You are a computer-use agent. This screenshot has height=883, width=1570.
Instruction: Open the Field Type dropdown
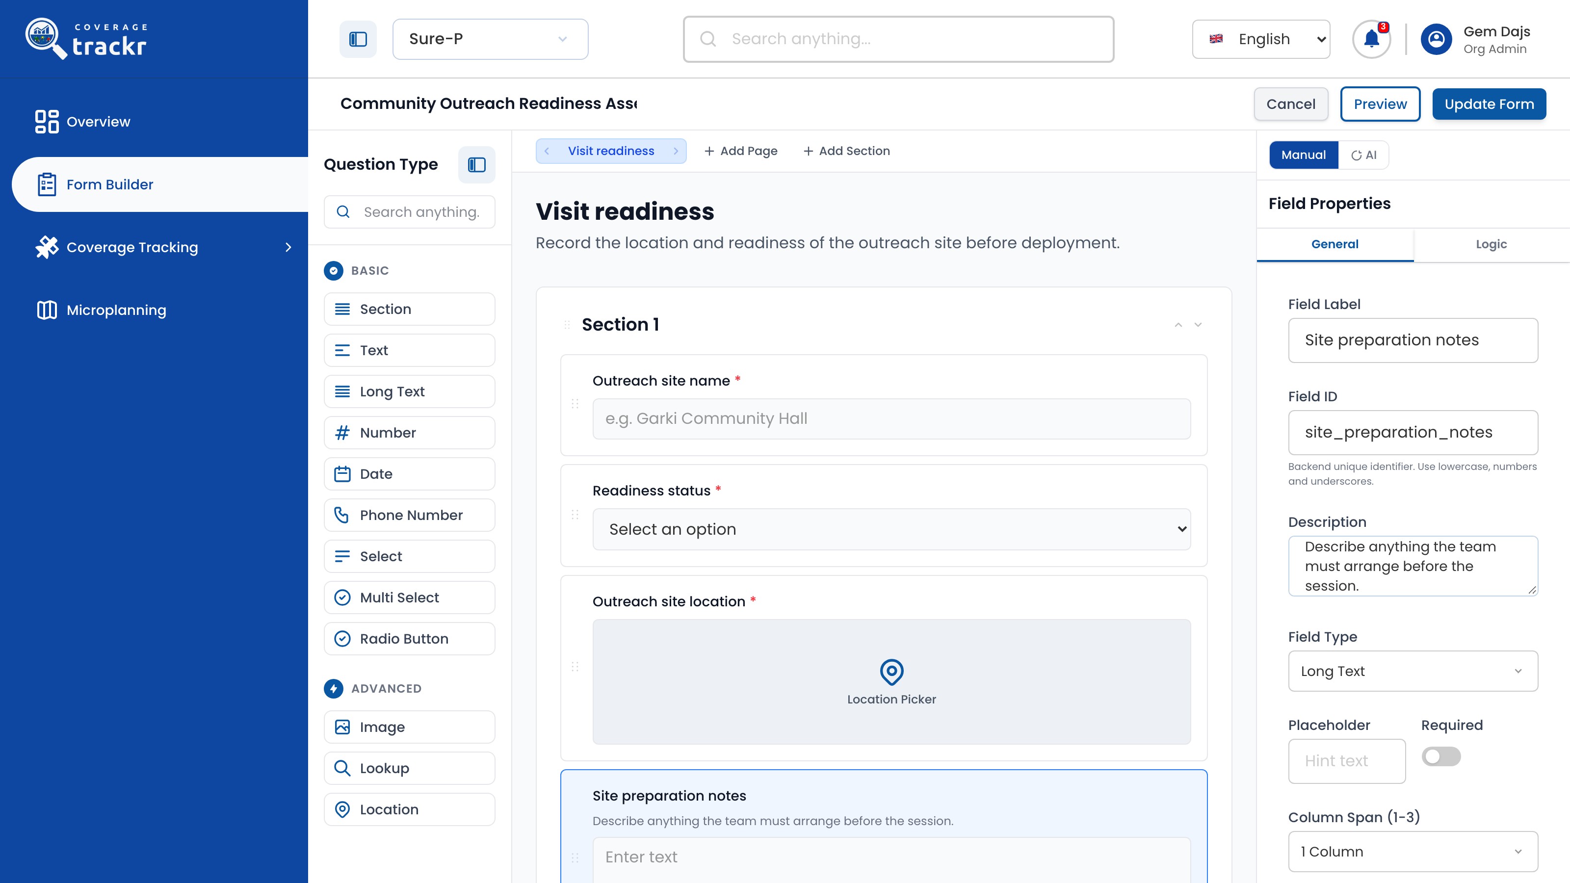[x=1413, y=671]
